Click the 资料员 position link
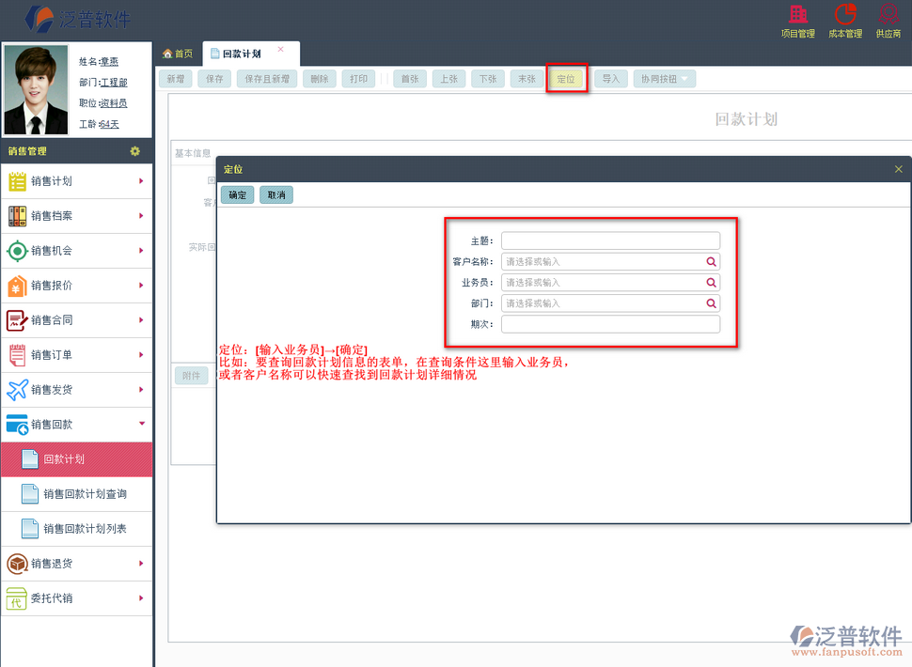This screenshot has width=912, height=667. tap(114, 103)
